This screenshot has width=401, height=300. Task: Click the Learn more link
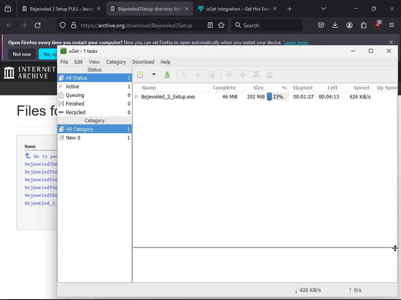pyautogui.click(x=296, y=43)
